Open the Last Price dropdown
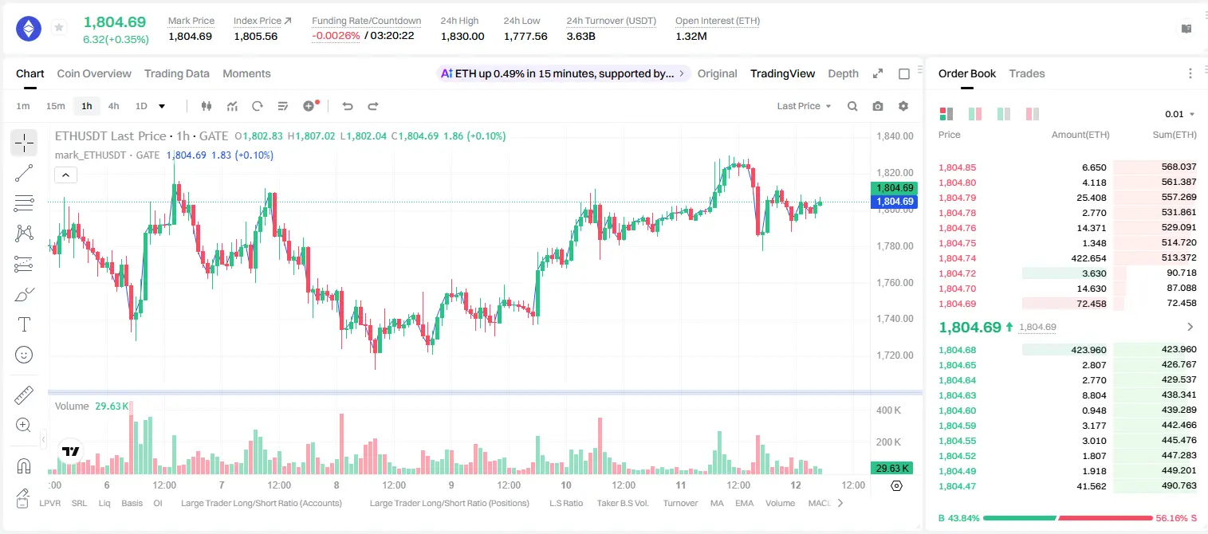This screenshot has width=1208, height=534. tap(804, 106)
